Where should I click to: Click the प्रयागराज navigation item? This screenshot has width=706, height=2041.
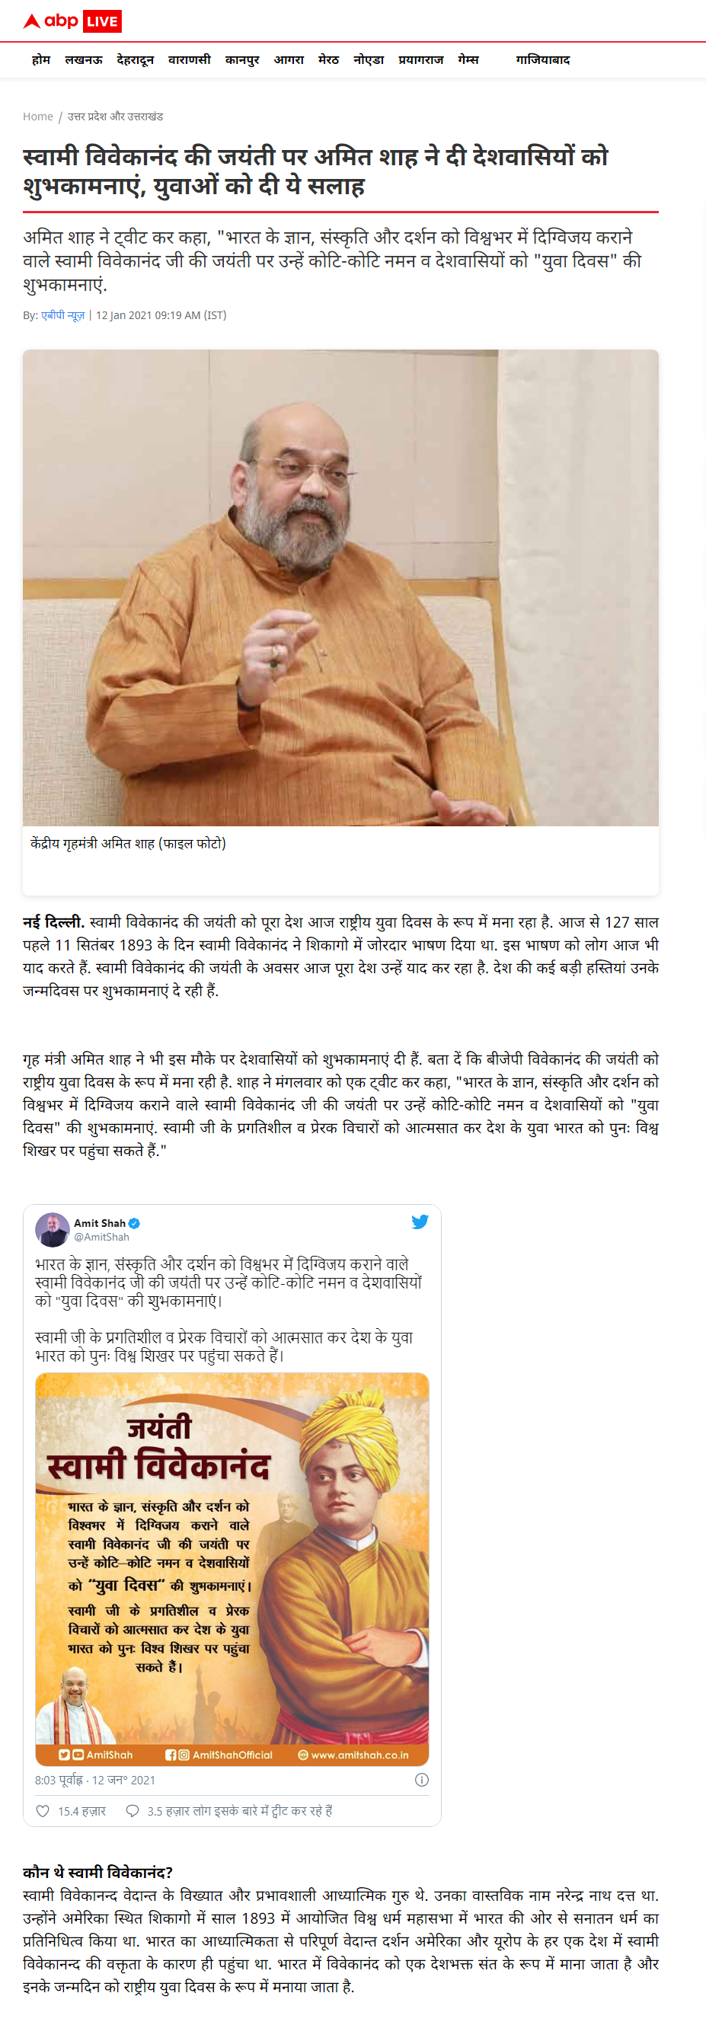tap(420, 59)
